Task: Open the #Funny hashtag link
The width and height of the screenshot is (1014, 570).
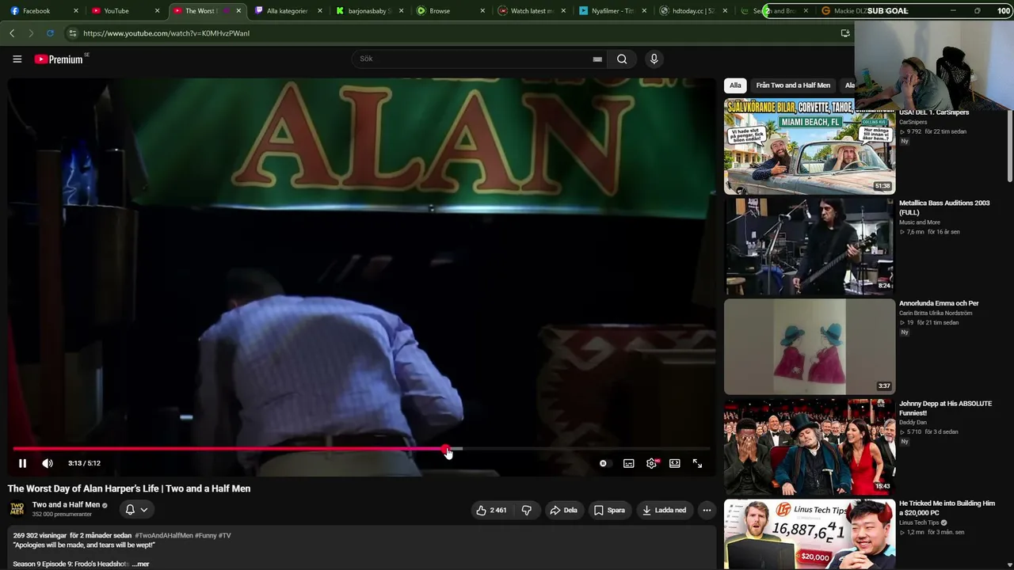Action: (x=206, y=535)
